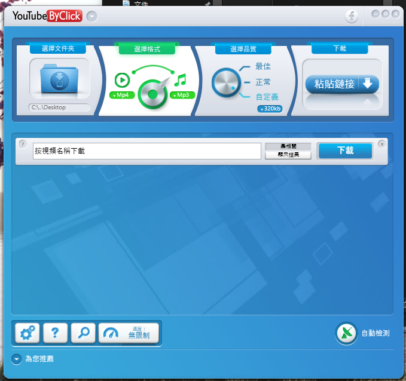406x381 pixels.
Task: Open the download folder chooser icon
Action: pos(59,79)
